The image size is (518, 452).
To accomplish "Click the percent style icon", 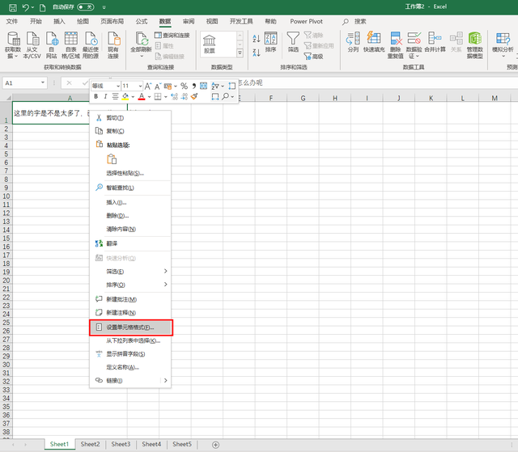I will pyautogui.click(x=184, y=86).
